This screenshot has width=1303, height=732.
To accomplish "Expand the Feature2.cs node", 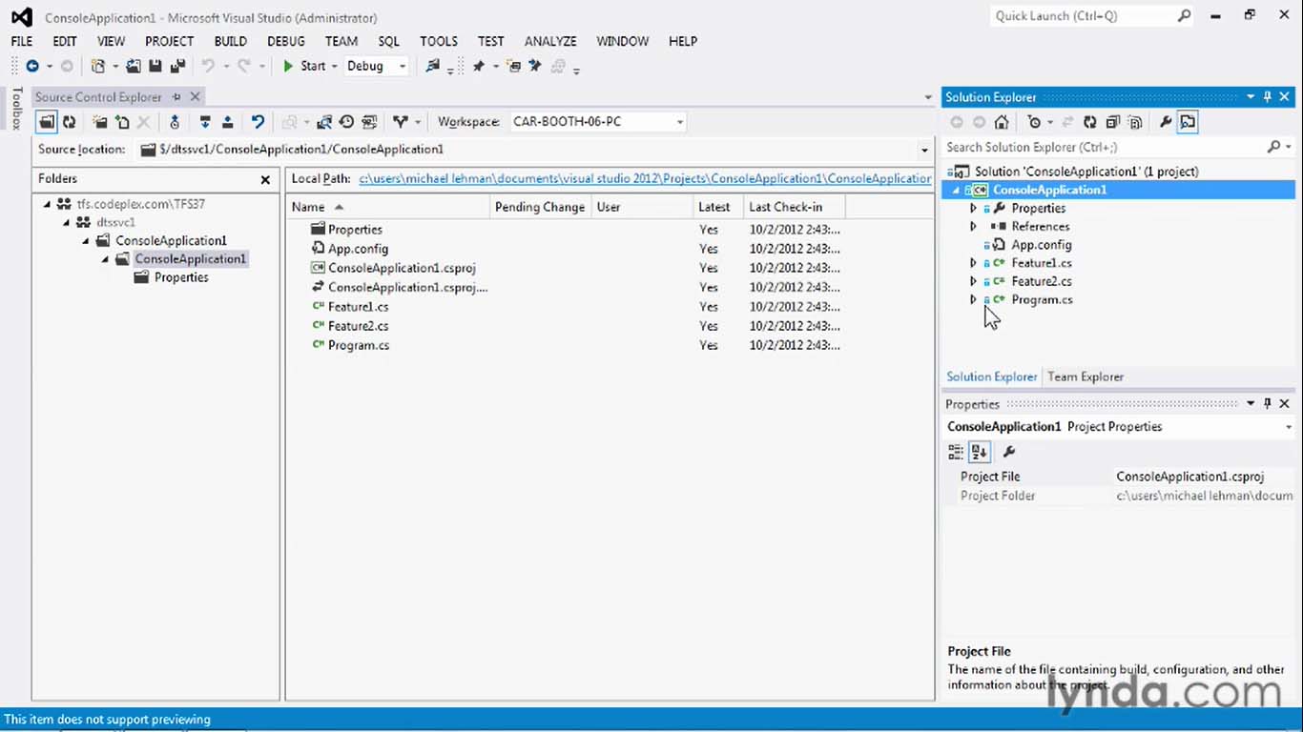I will tap(973, 281).
